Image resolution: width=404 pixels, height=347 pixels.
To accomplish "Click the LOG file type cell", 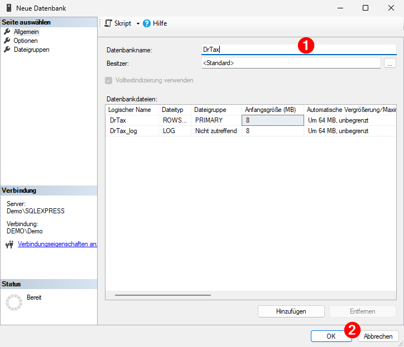I will click(x=175, y=131).
